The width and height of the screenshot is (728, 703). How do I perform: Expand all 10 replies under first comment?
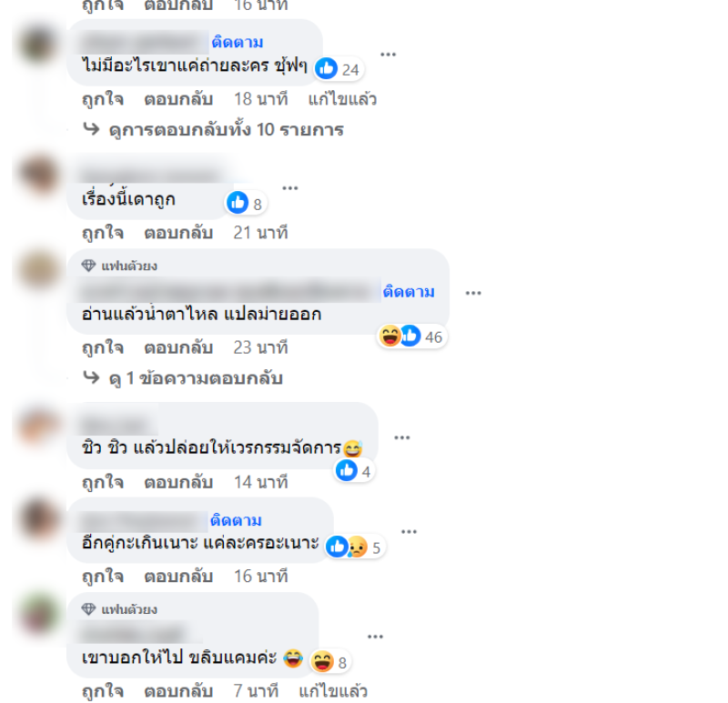pyautogui.click(x=214, y=129)
